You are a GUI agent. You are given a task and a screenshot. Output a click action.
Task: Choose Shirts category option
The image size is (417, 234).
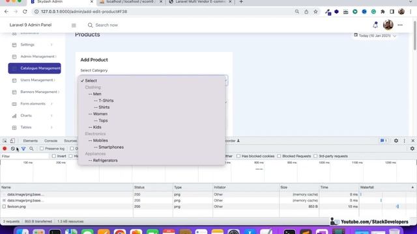click(152, 107)
